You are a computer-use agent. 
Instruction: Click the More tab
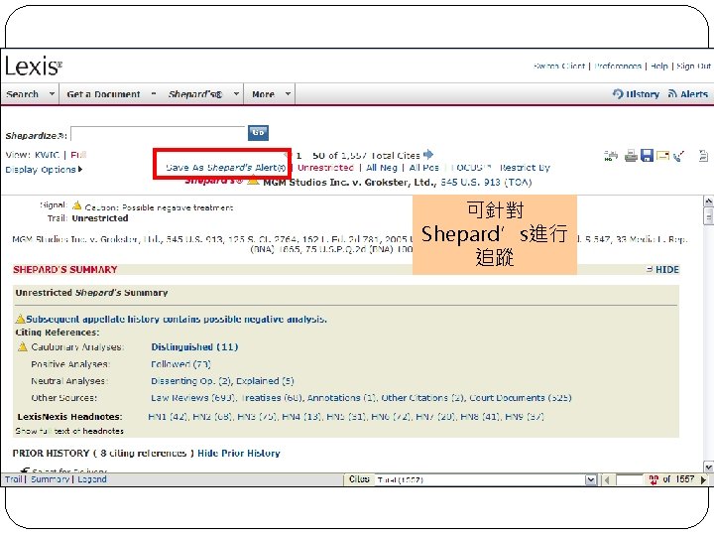coord(263,94)
